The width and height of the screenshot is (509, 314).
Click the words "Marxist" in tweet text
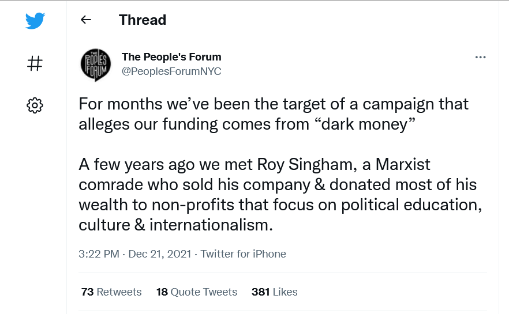point(395,165)
